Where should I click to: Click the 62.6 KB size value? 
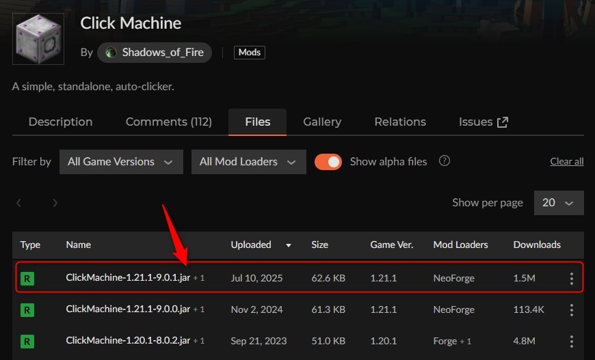click(328, 278)
